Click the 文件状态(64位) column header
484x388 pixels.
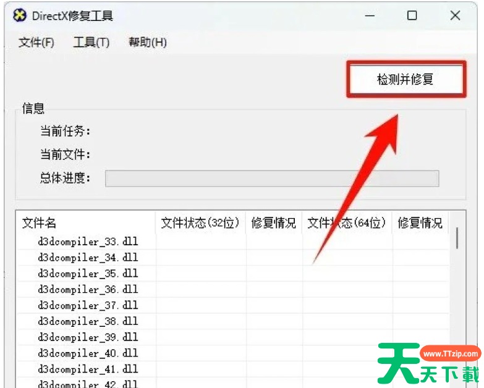click(346, 223)
